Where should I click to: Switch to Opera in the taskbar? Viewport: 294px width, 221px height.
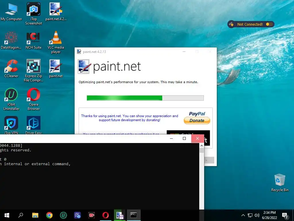click(x=106, y=215)
